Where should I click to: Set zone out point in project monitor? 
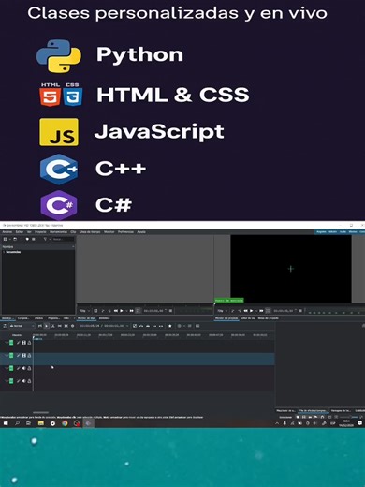pyautogui.click(x=239, y=311)
